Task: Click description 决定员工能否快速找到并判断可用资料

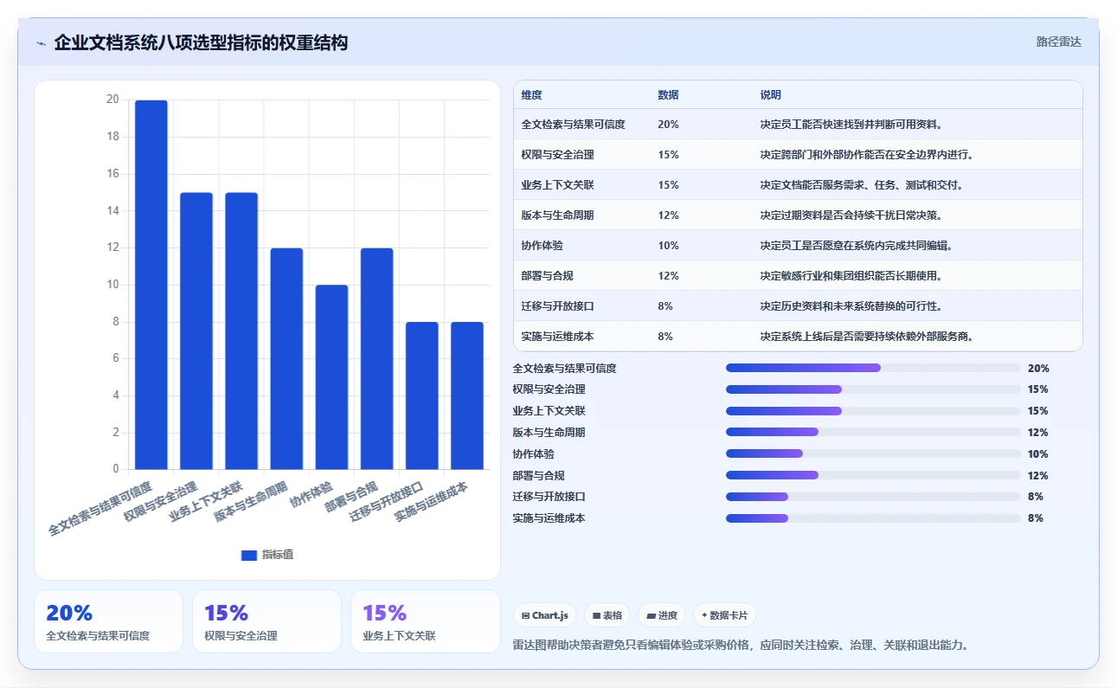Action: pos(851,125)
